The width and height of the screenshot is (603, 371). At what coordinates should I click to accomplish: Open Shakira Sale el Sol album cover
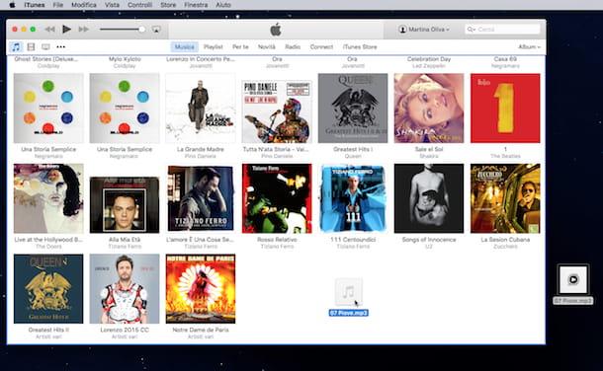click(429, 109)
